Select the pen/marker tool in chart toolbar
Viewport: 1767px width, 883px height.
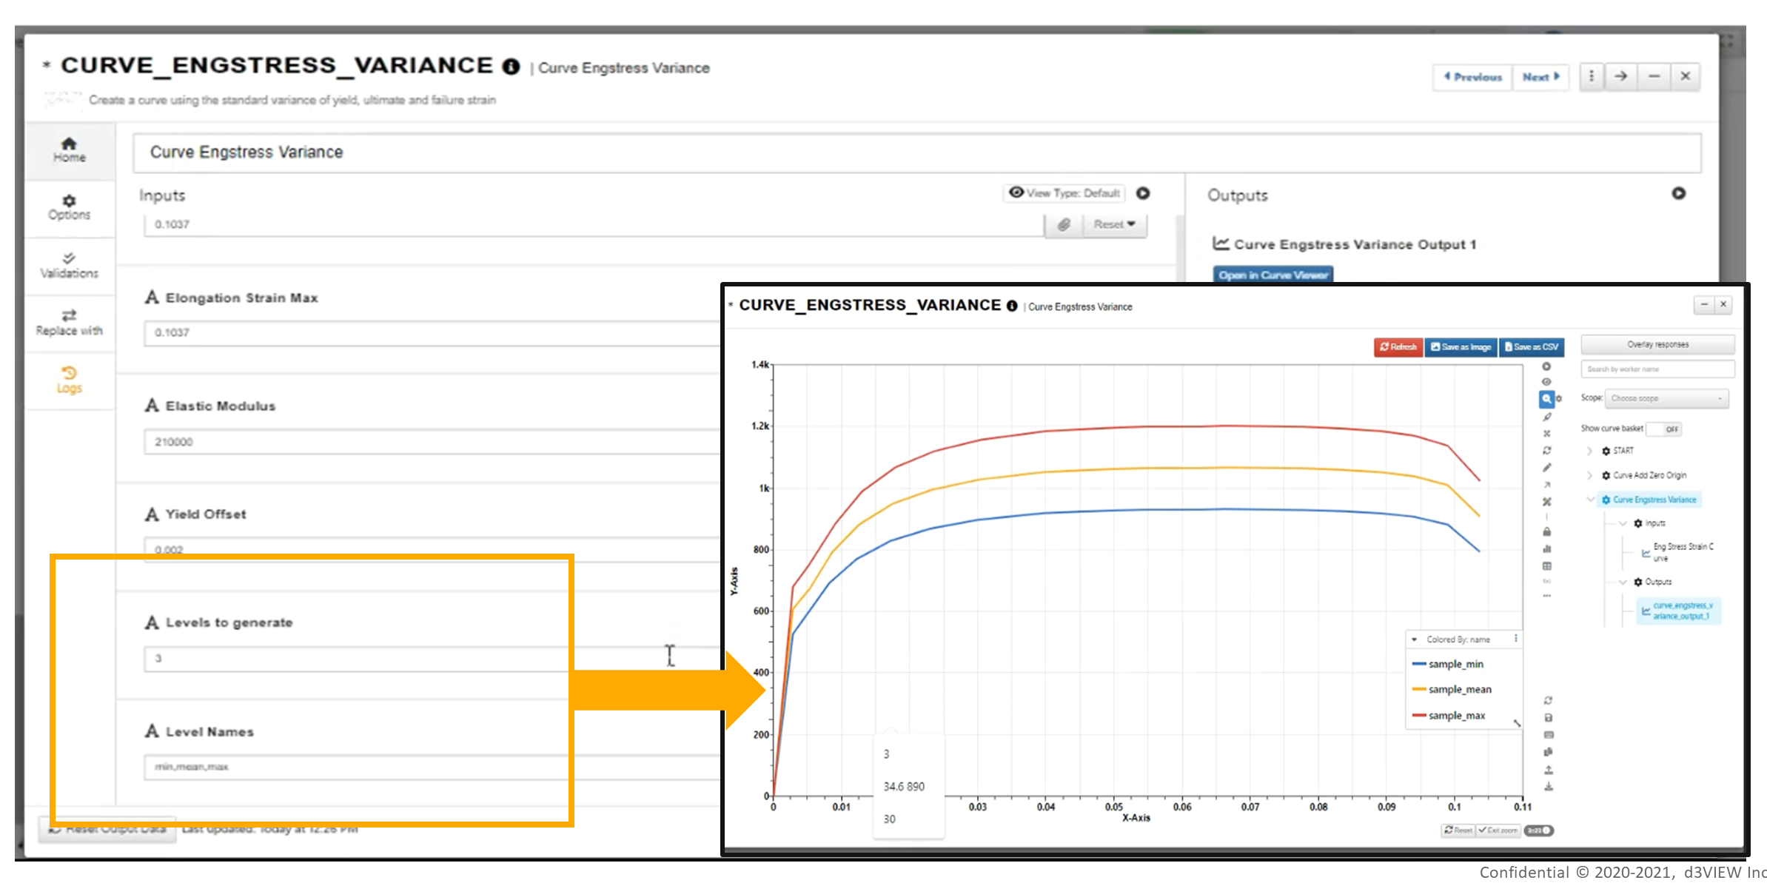coord(1546,417)
